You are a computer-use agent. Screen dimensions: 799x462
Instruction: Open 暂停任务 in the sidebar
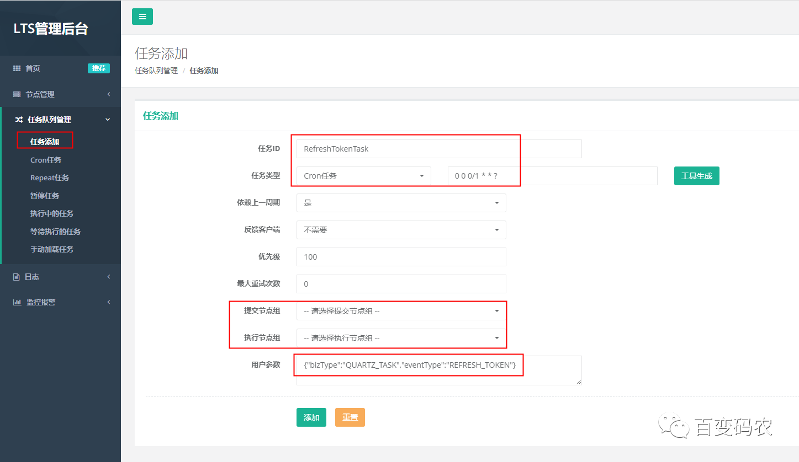tap(45, 196)
